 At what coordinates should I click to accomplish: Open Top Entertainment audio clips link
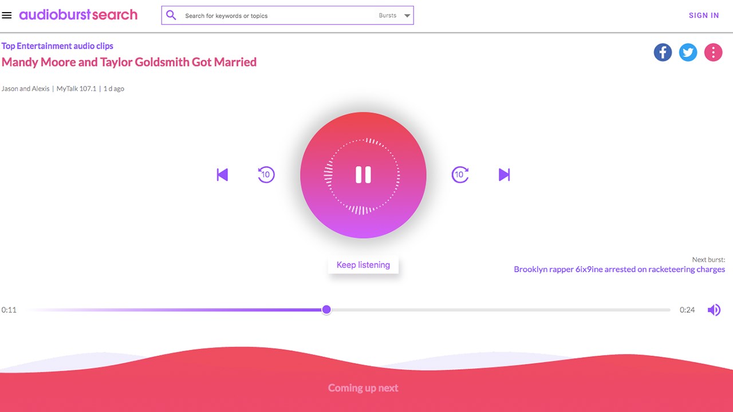pyautogui.click(x=57, y=46)
